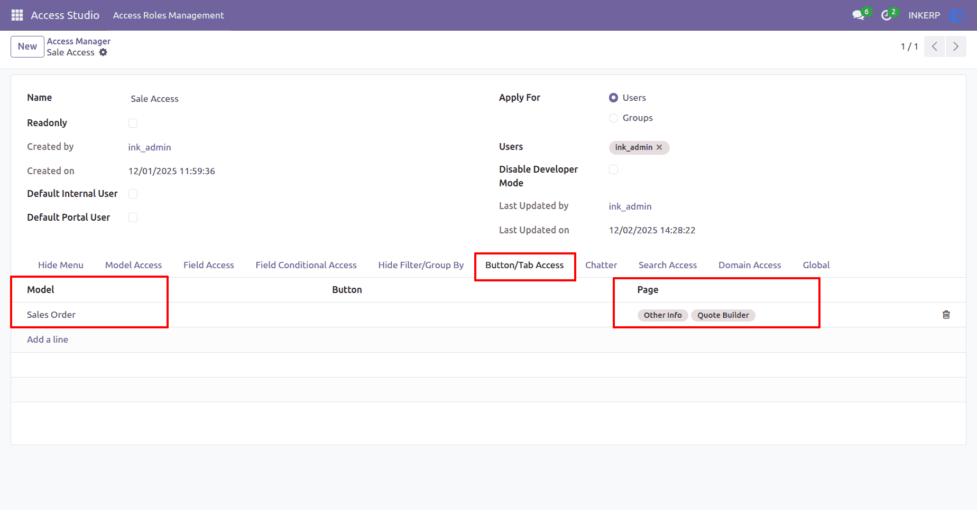977x510 pixels.
Task: Open the activities clock icon
Action: (x=887, y=15)
